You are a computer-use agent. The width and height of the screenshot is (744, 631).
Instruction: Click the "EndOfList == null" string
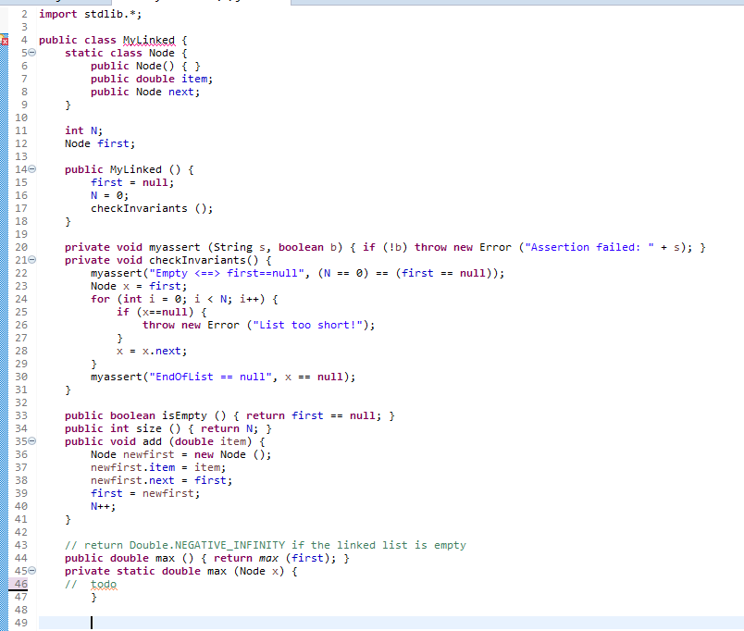click(x=210, y=377)
